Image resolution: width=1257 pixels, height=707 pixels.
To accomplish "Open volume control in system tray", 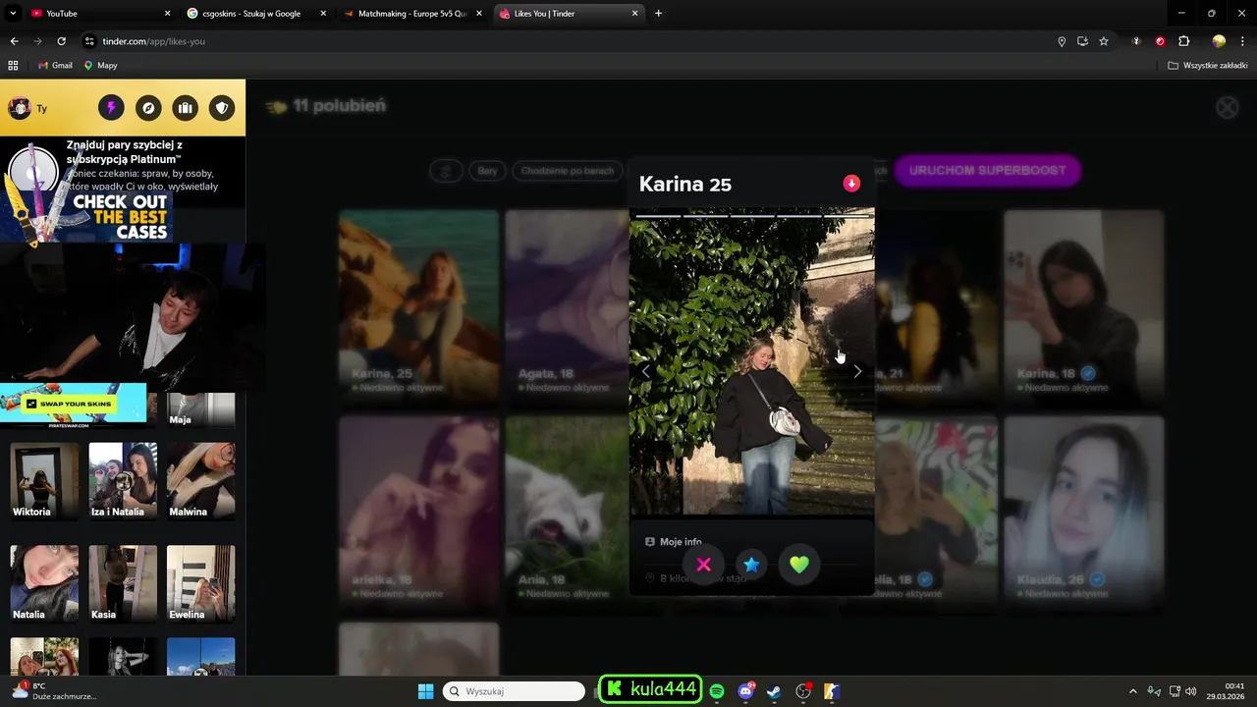I will [1191, 691].
